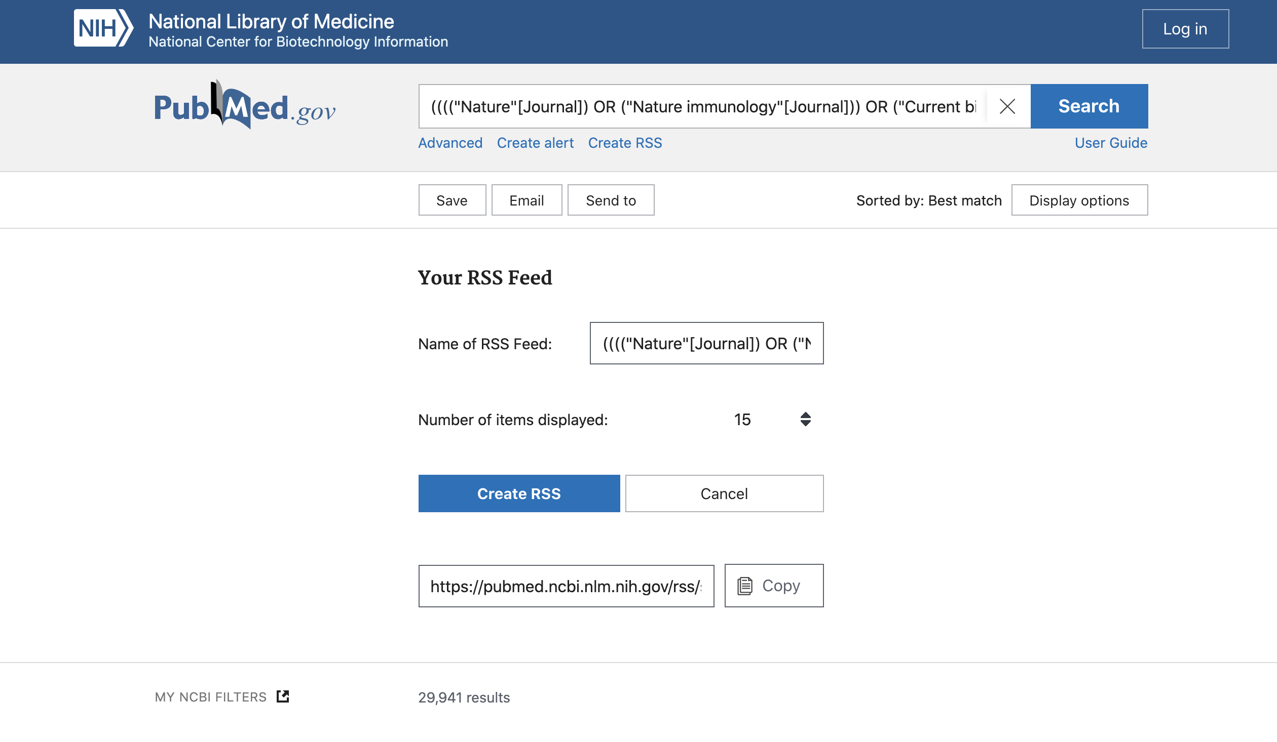Click the Create RSS link under search
The width and height of the screenshot is (1277, 742).
click(625, 143)
